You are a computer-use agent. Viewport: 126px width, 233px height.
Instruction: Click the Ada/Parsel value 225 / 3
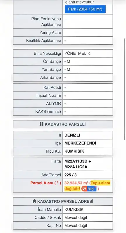[x=71, y=175]
